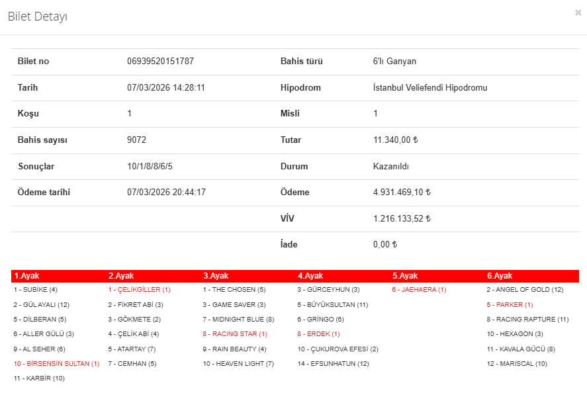The height and width of the screenshot is (397, 587).
Task: Click the red PARKER entry
Action: click(510, 304)
